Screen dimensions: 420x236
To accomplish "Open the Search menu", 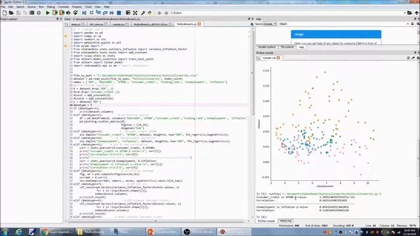I will (20, 7).
